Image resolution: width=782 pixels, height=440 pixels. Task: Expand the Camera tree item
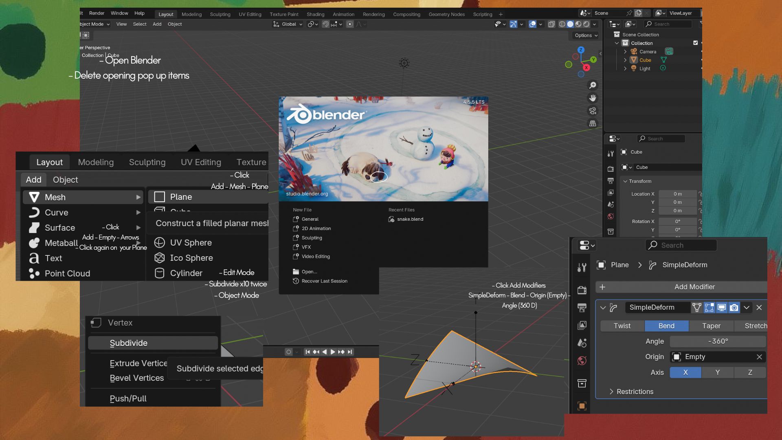pyautogui.click(x=625, y=52)
